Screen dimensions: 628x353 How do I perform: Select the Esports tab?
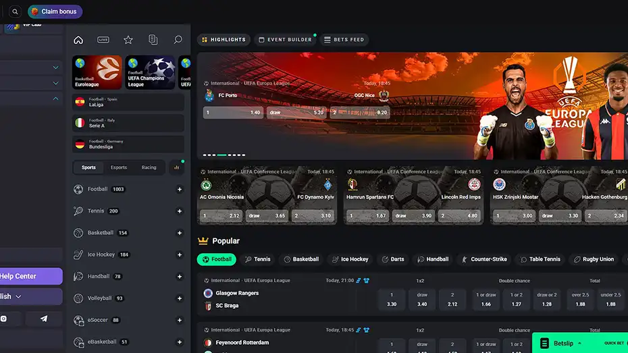(x=119, y=167)
